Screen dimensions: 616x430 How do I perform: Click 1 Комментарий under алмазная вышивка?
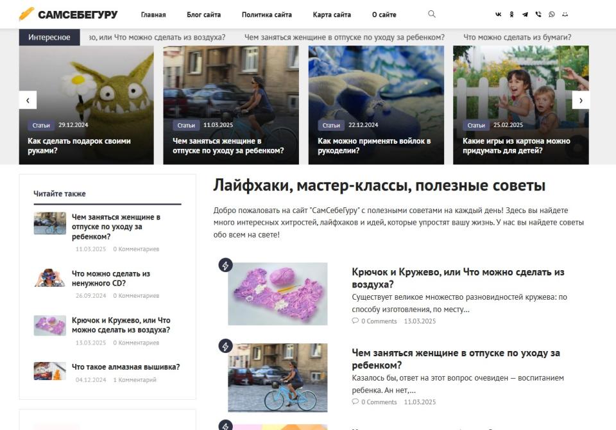135,380
